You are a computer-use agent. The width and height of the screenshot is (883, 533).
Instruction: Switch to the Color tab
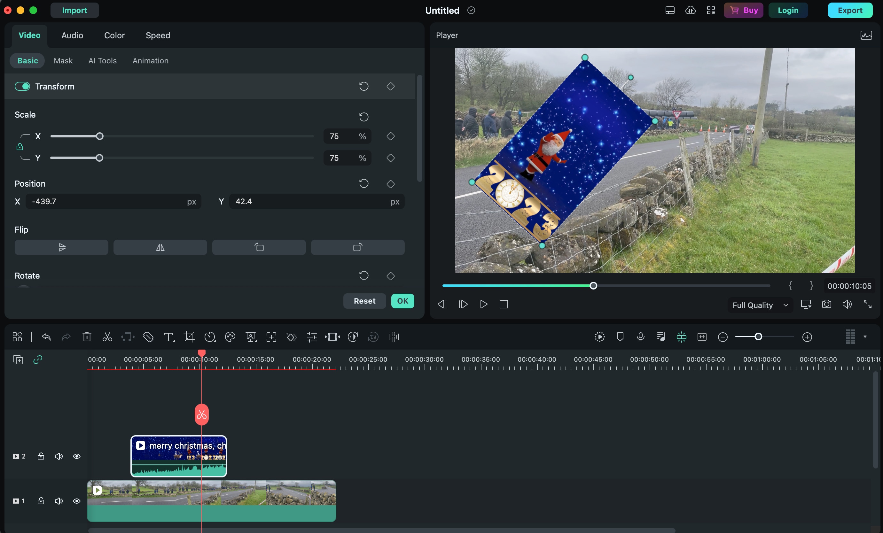pos(114,35)
